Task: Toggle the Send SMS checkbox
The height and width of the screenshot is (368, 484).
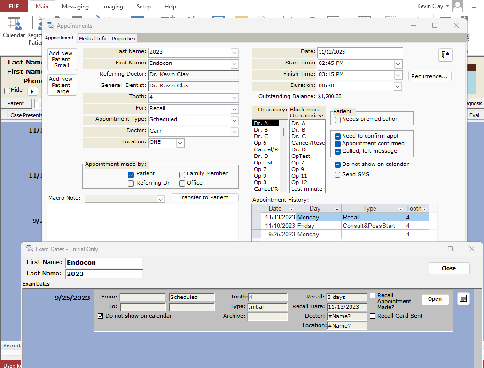Action: click(338, 175)
